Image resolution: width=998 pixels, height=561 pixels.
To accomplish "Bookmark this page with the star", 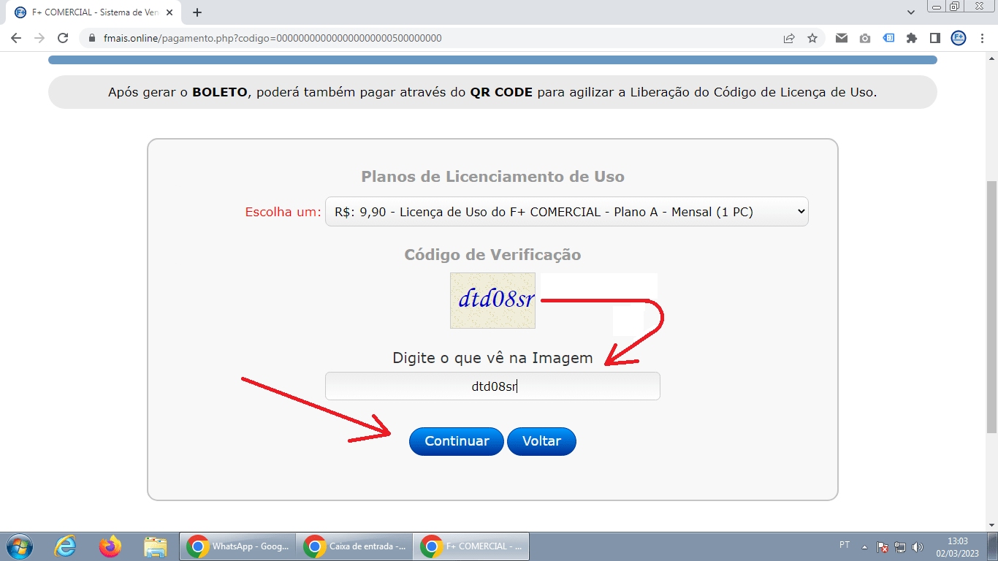I will 812,38.
